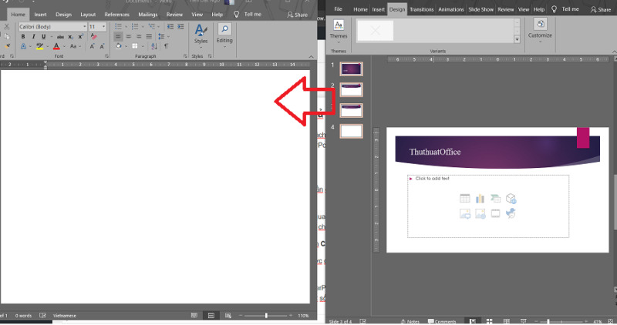Click Share button in PowerPoint

[x=601, y=9]
